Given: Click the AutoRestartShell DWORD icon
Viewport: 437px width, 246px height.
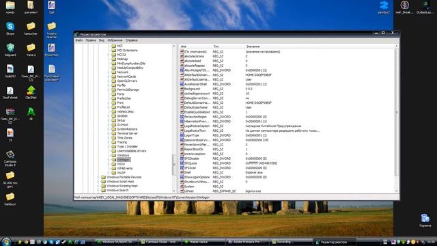Looking at the screenshot, I should (x=182, y=84).
